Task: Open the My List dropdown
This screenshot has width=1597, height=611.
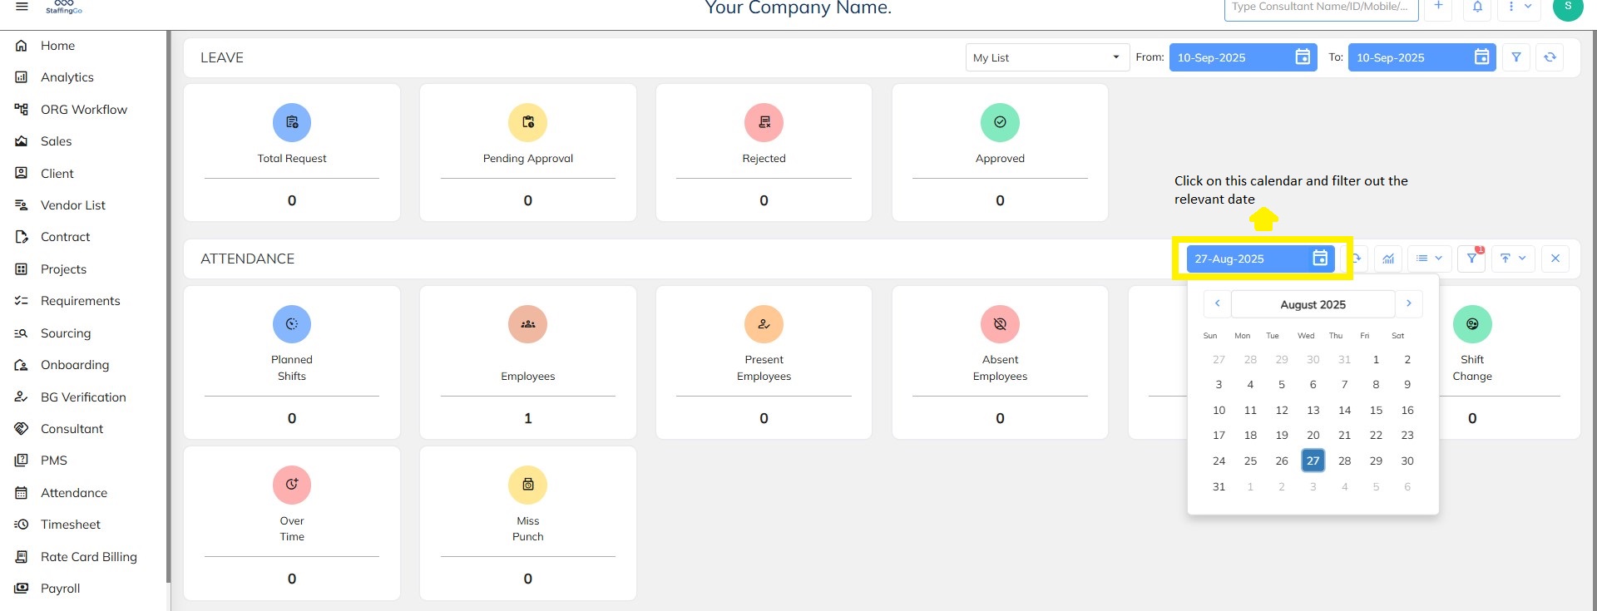Action: [x=1046, y=57]
